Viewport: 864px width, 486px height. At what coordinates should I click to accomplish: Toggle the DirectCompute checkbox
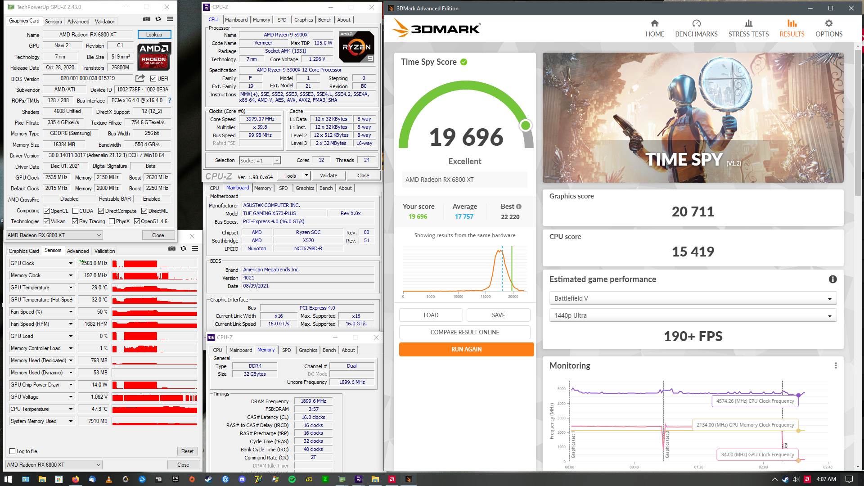101,211
